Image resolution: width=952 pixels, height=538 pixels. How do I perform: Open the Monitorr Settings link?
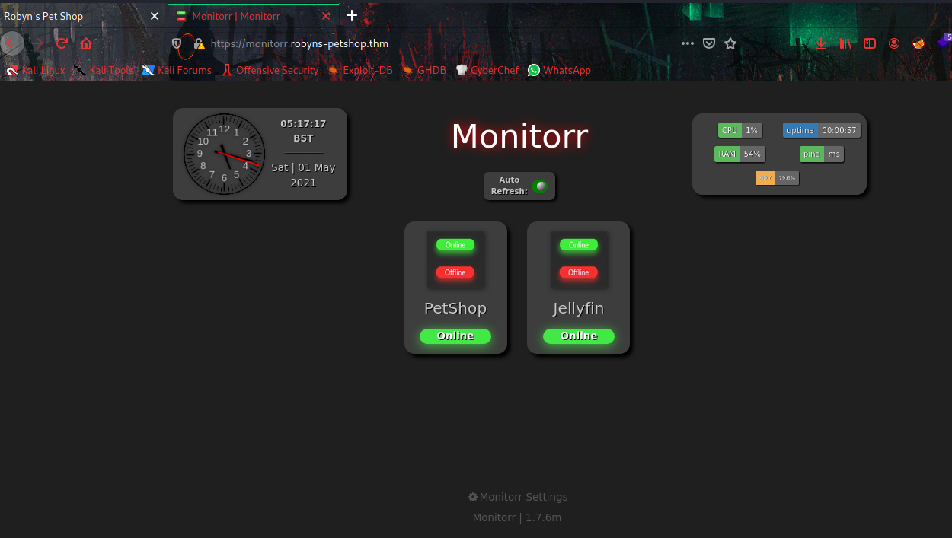tap(519, 497)
